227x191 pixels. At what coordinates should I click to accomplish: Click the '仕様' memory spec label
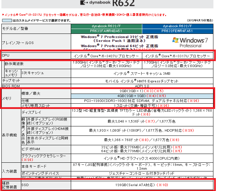click(x=25, y=101)
